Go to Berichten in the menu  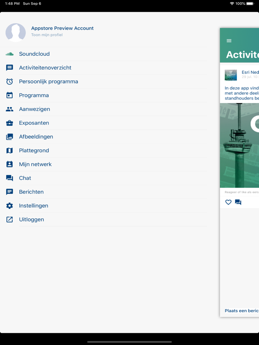(31, 192)
